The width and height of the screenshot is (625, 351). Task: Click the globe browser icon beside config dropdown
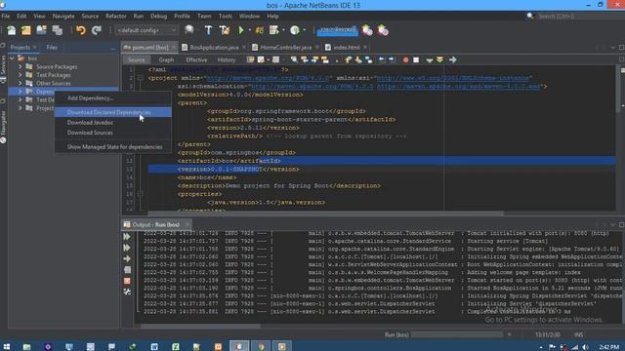[x=189, y=30]
